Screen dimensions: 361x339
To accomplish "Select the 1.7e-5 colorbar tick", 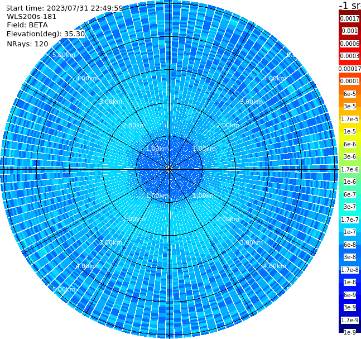I will coord(350,119).
